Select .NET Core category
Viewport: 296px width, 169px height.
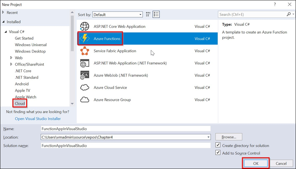(23, 71)
